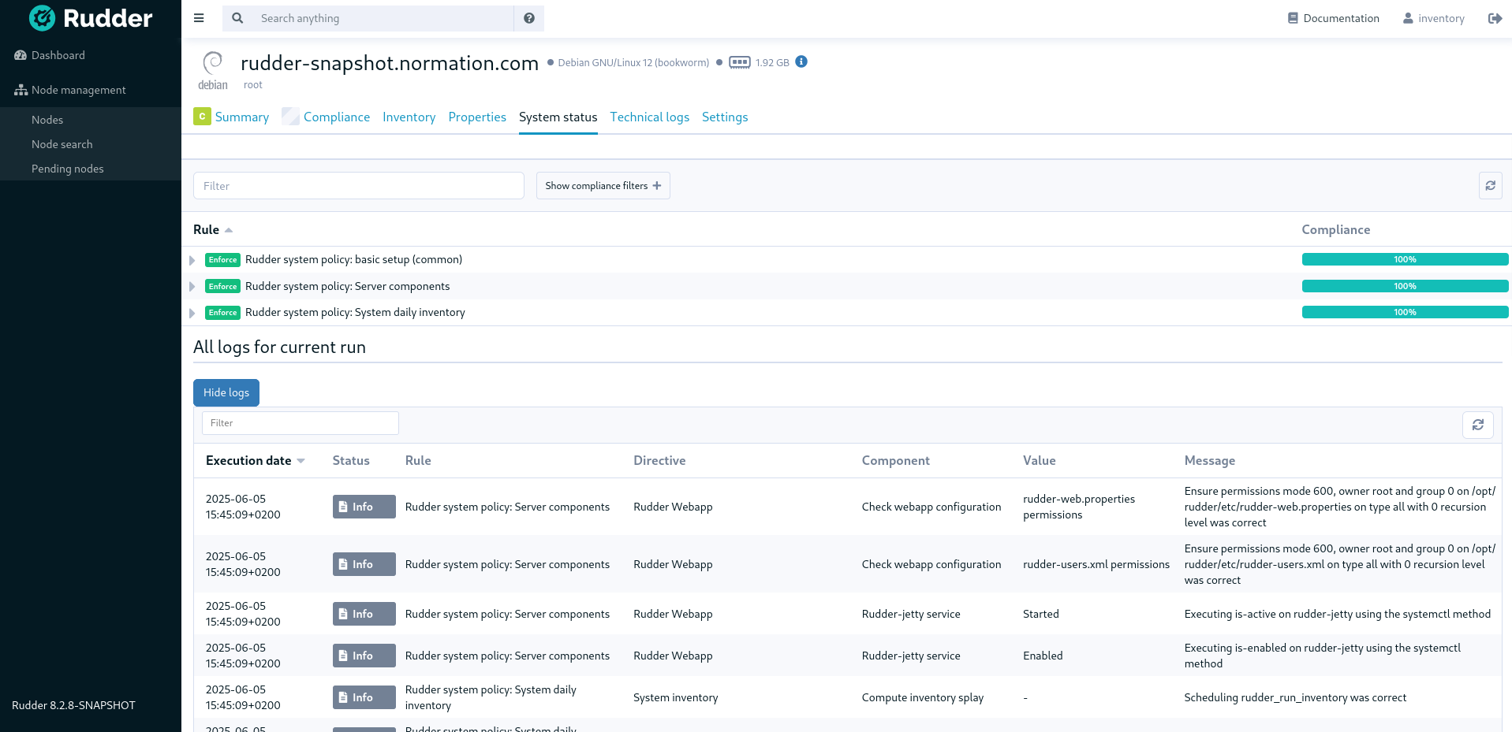Click the logout icon

coord(1495,18)
